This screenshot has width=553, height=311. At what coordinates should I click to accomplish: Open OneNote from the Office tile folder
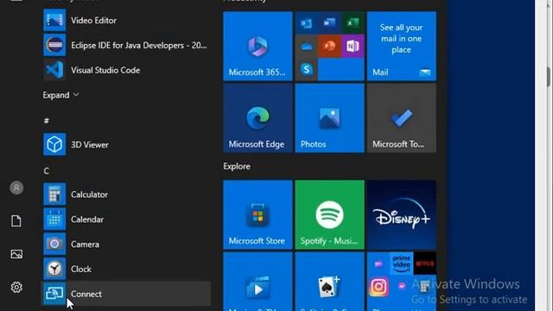pos(353,46)
